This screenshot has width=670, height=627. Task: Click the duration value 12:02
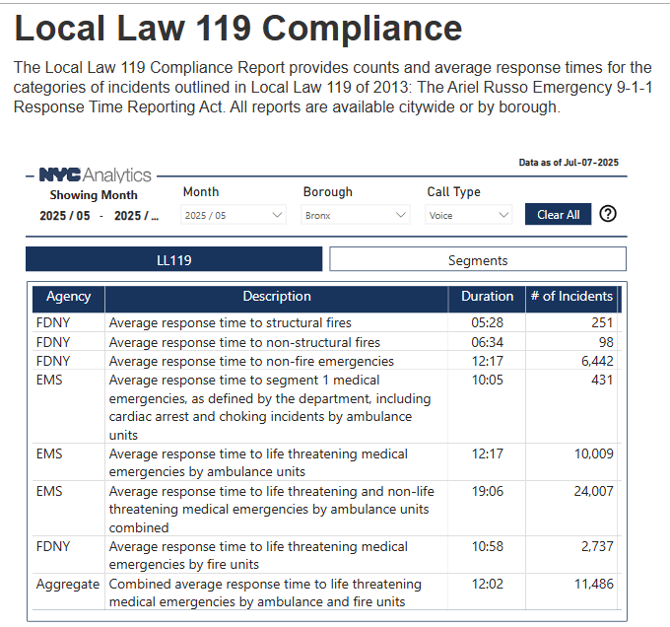pos(487,584)
